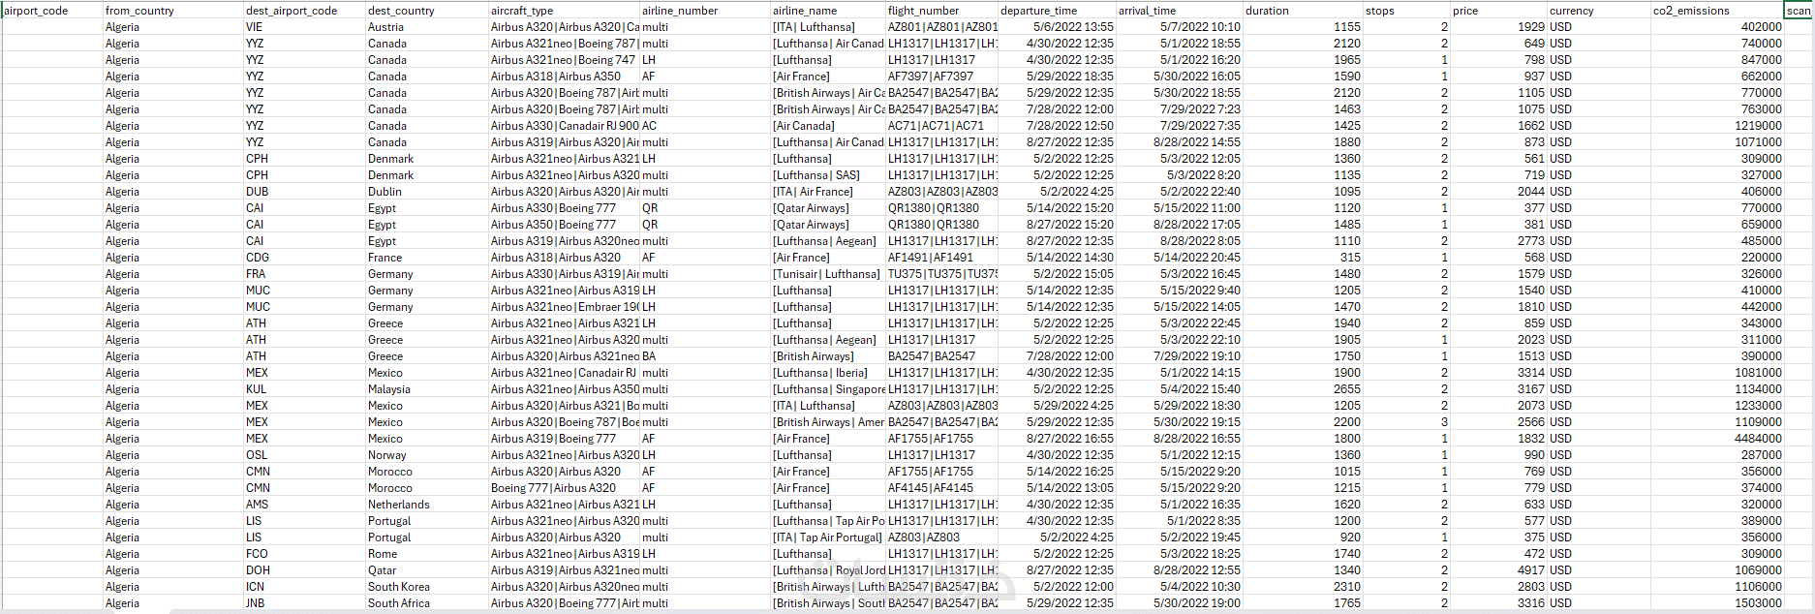Select the price cell 2773

click(1498, 241)
